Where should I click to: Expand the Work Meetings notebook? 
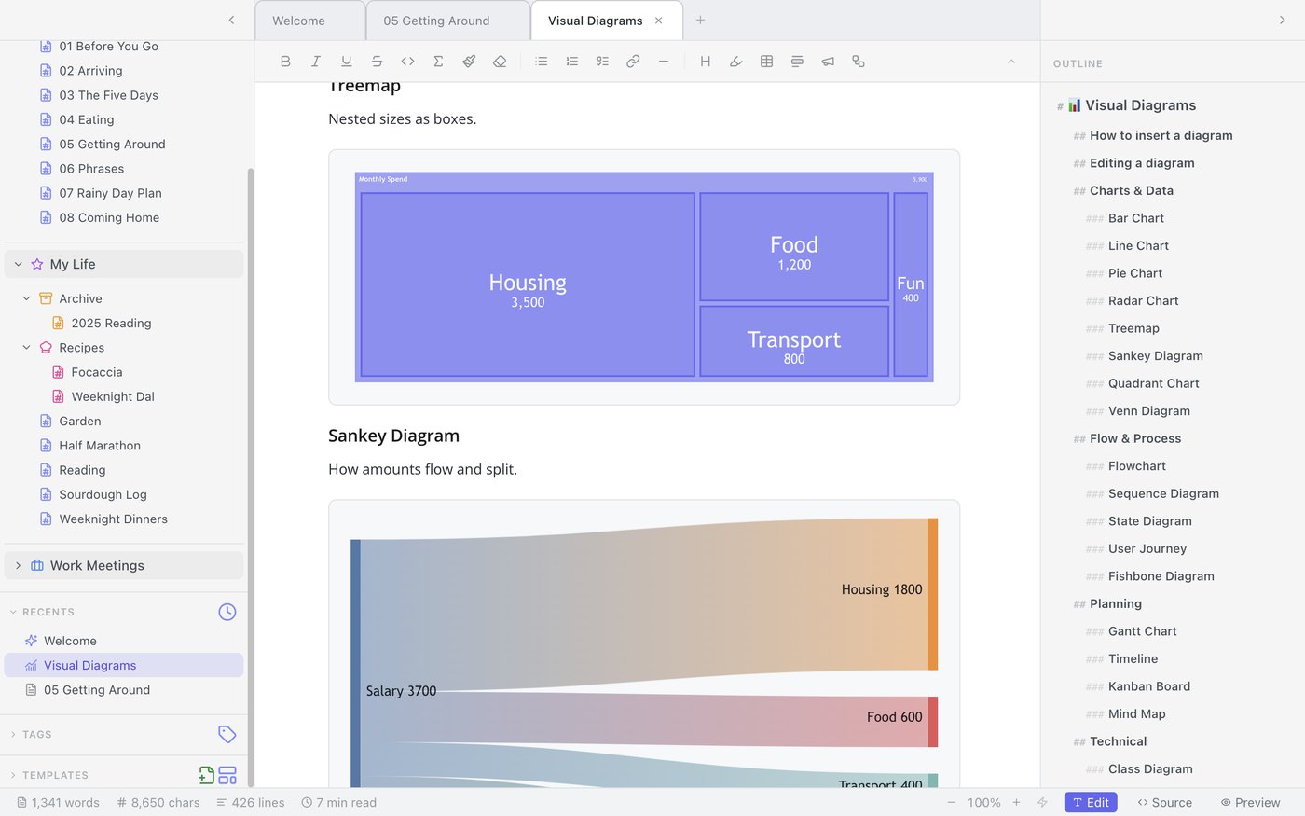(18, 565)
